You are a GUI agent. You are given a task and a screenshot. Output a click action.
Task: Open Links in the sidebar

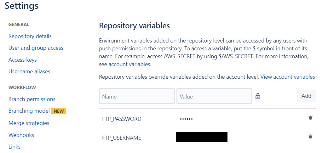(14, 147)
